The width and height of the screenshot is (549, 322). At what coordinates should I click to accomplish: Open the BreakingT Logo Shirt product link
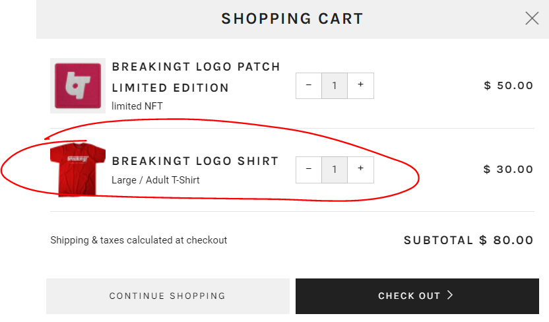tap(195, 161)
